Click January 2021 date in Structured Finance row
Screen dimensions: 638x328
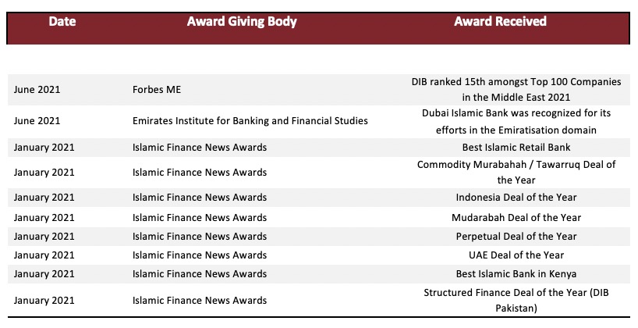(44, 301)
